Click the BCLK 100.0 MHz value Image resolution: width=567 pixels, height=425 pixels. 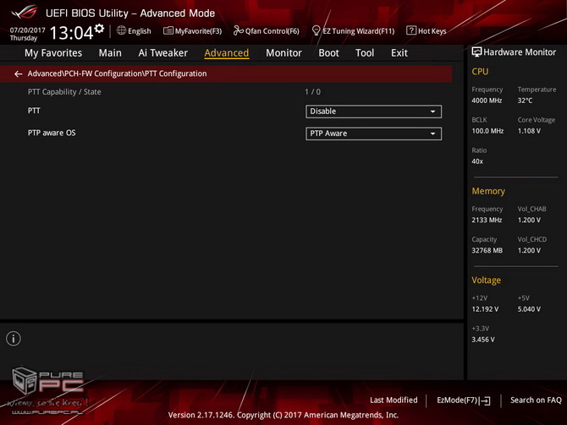(487, 131)
